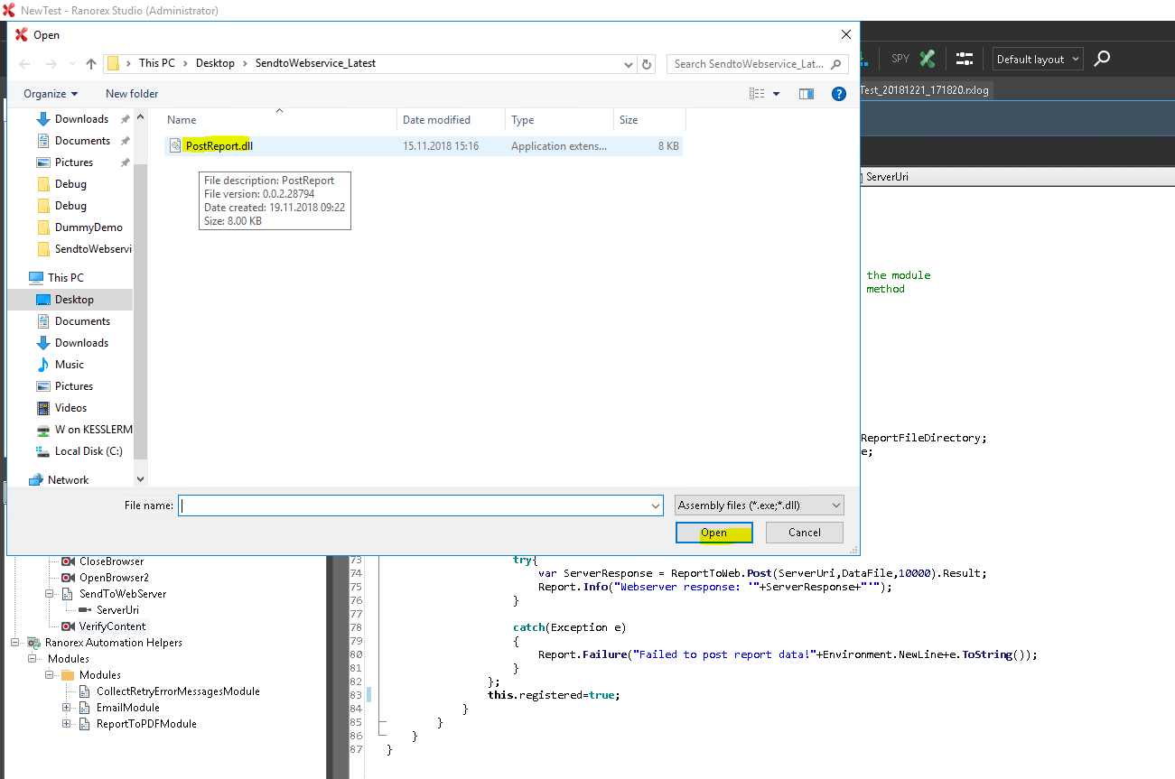The height and width of the screenshot is (779, 1175).
Task: Select the OpenBrowser2 recording module
Action: click(x=113, y=578)
